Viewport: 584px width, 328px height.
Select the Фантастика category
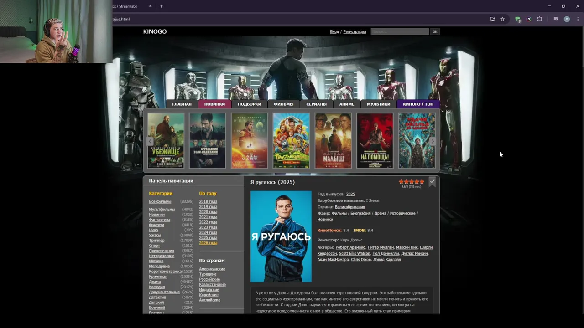(x=159, y=220)
